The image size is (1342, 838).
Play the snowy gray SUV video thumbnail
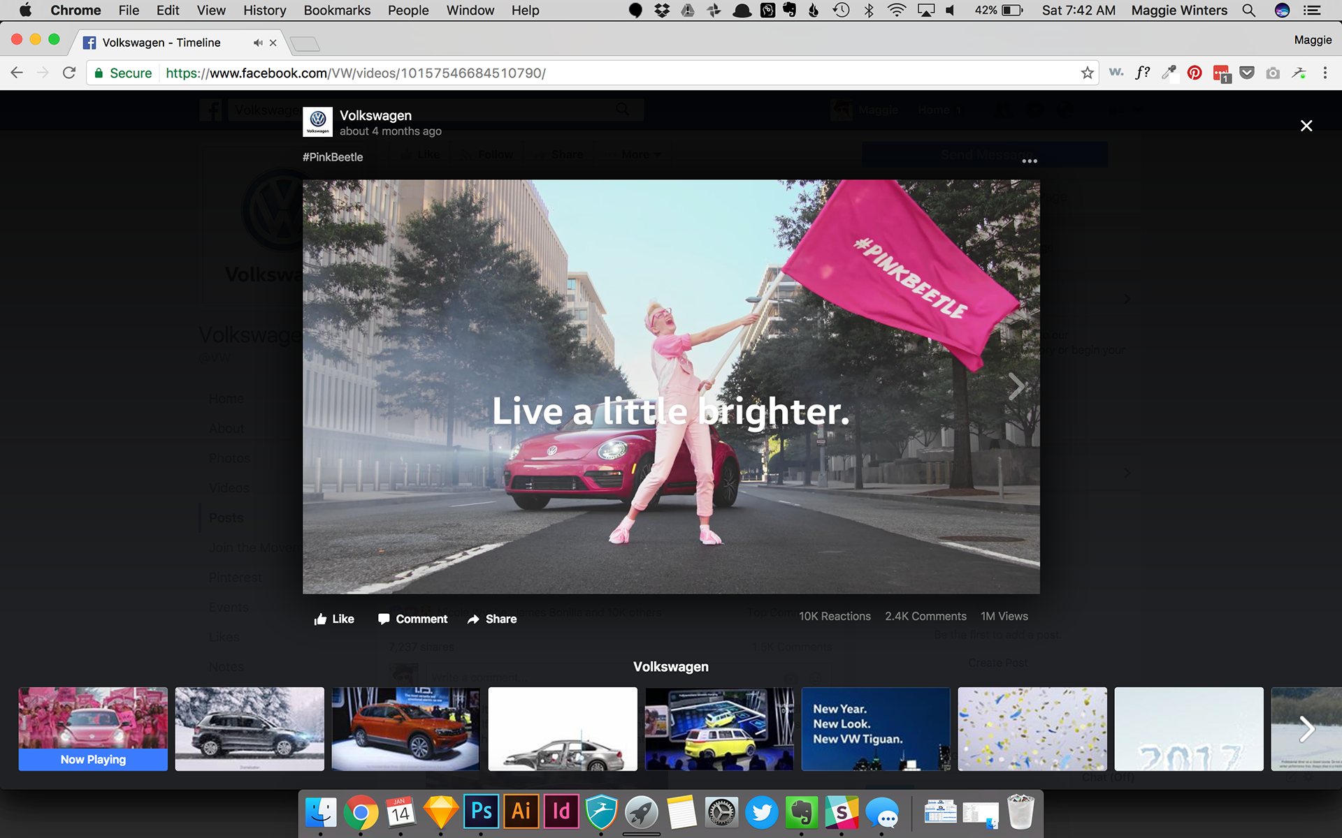[x=250, y=728]
